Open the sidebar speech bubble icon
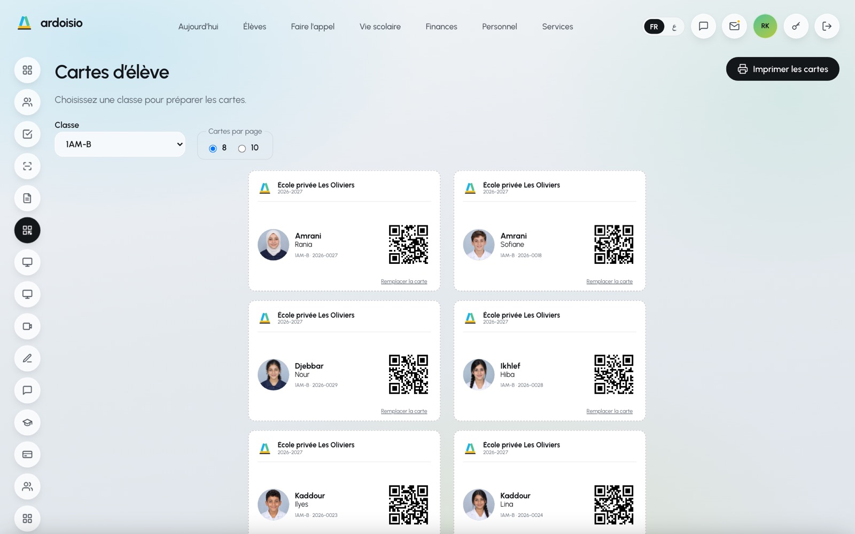Image resolution: width=855 pixels, height=534 pixels. [27, 390]
